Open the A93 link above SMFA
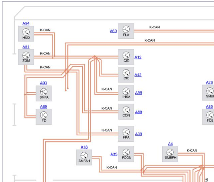 [x=44, y=83]
